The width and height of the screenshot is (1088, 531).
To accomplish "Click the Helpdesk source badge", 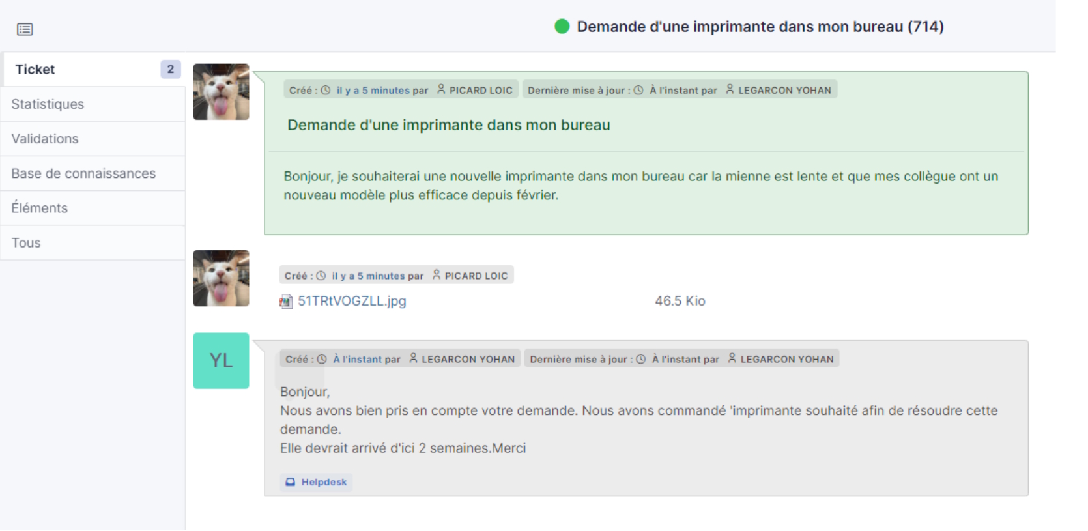I will pyautogui.click(x=317, y=482).
